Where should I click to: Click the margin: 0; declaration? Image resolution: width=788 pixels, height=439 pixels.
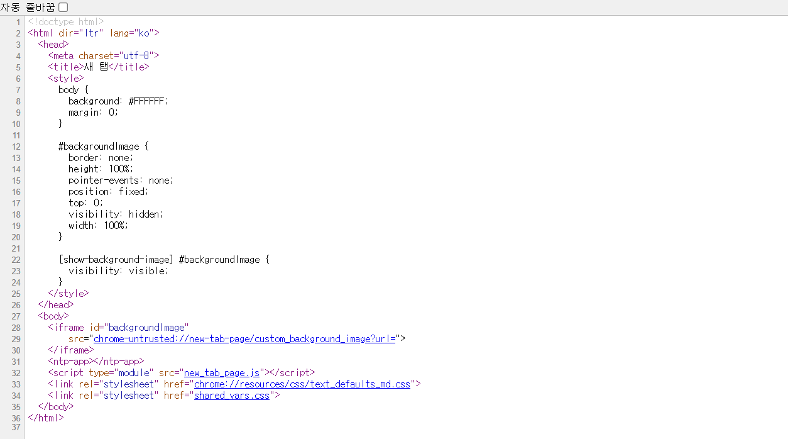click(94, 112)
